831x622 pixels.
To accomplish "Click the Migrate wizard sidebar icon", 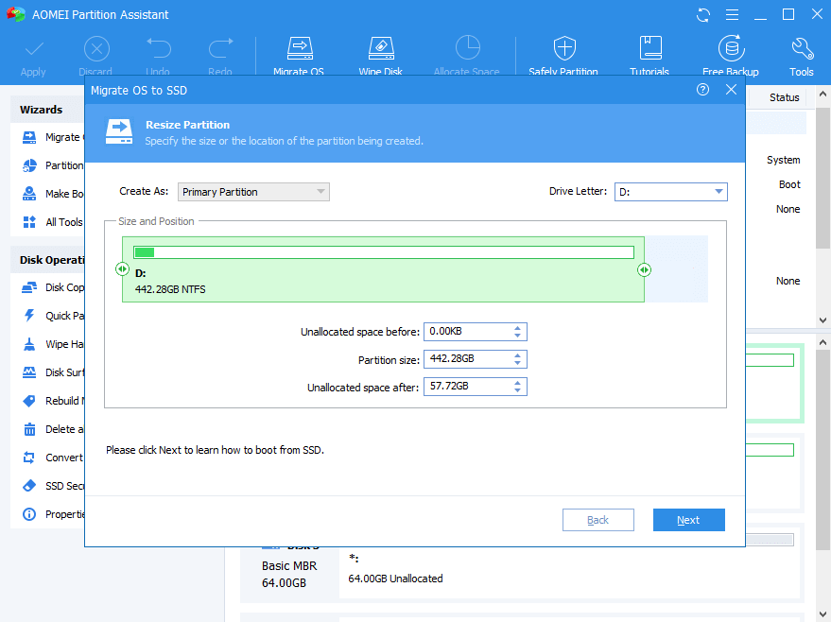I will tap(29, 137).
